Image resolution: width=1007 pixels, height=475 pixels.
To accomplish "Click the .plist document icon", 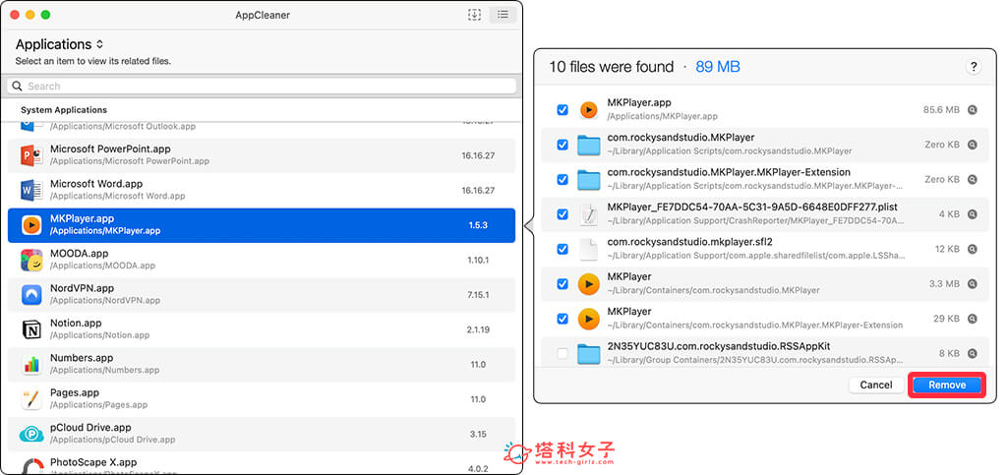I will pyautogui.click(x=588, y=213).
